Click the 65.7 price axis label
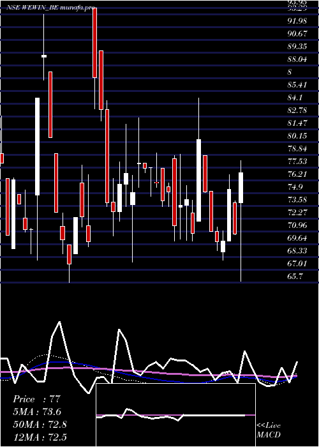Image resolution: width=319 pixels, height=447 pixels. 295,277
